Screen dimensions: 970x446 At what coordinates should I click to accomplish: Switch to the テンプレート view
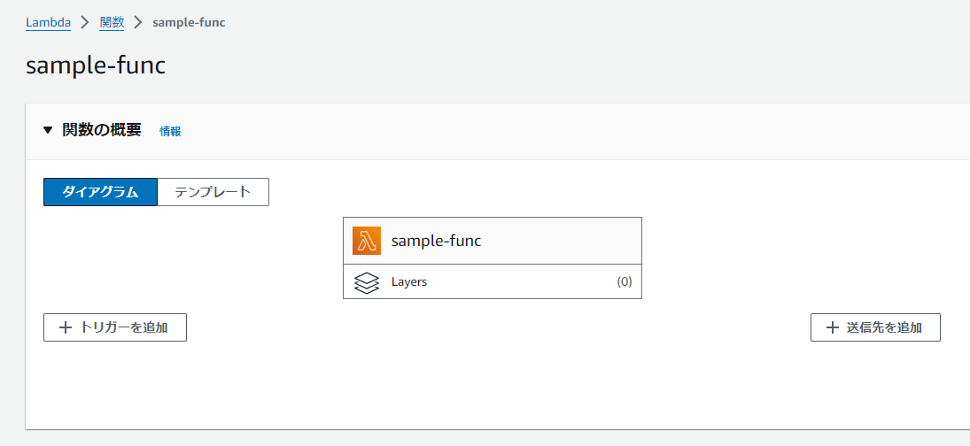[x=213, y=192]
